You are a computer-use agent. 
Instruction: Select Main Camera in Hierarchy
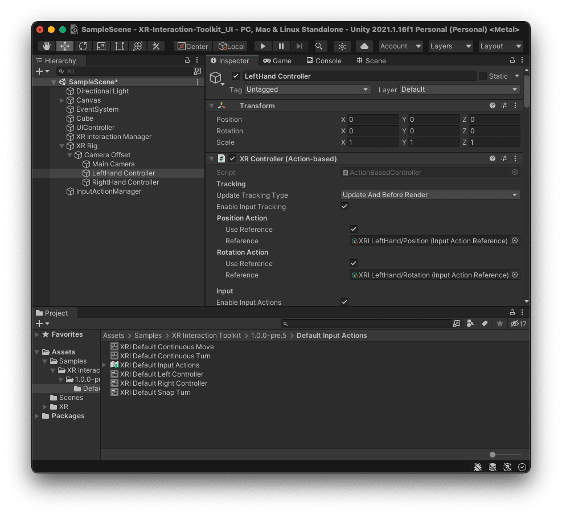point(113,164)
